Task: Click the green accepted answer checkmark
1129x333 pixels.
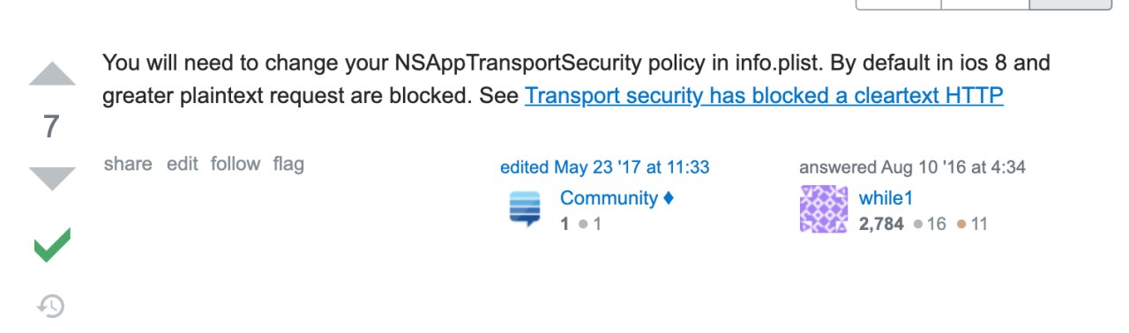Action: coord(52,244)
